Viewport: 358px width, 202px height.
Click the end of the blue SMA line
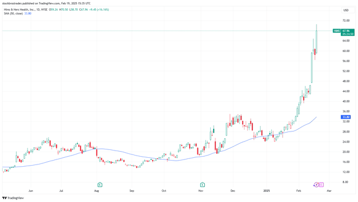tap(316, 117)
